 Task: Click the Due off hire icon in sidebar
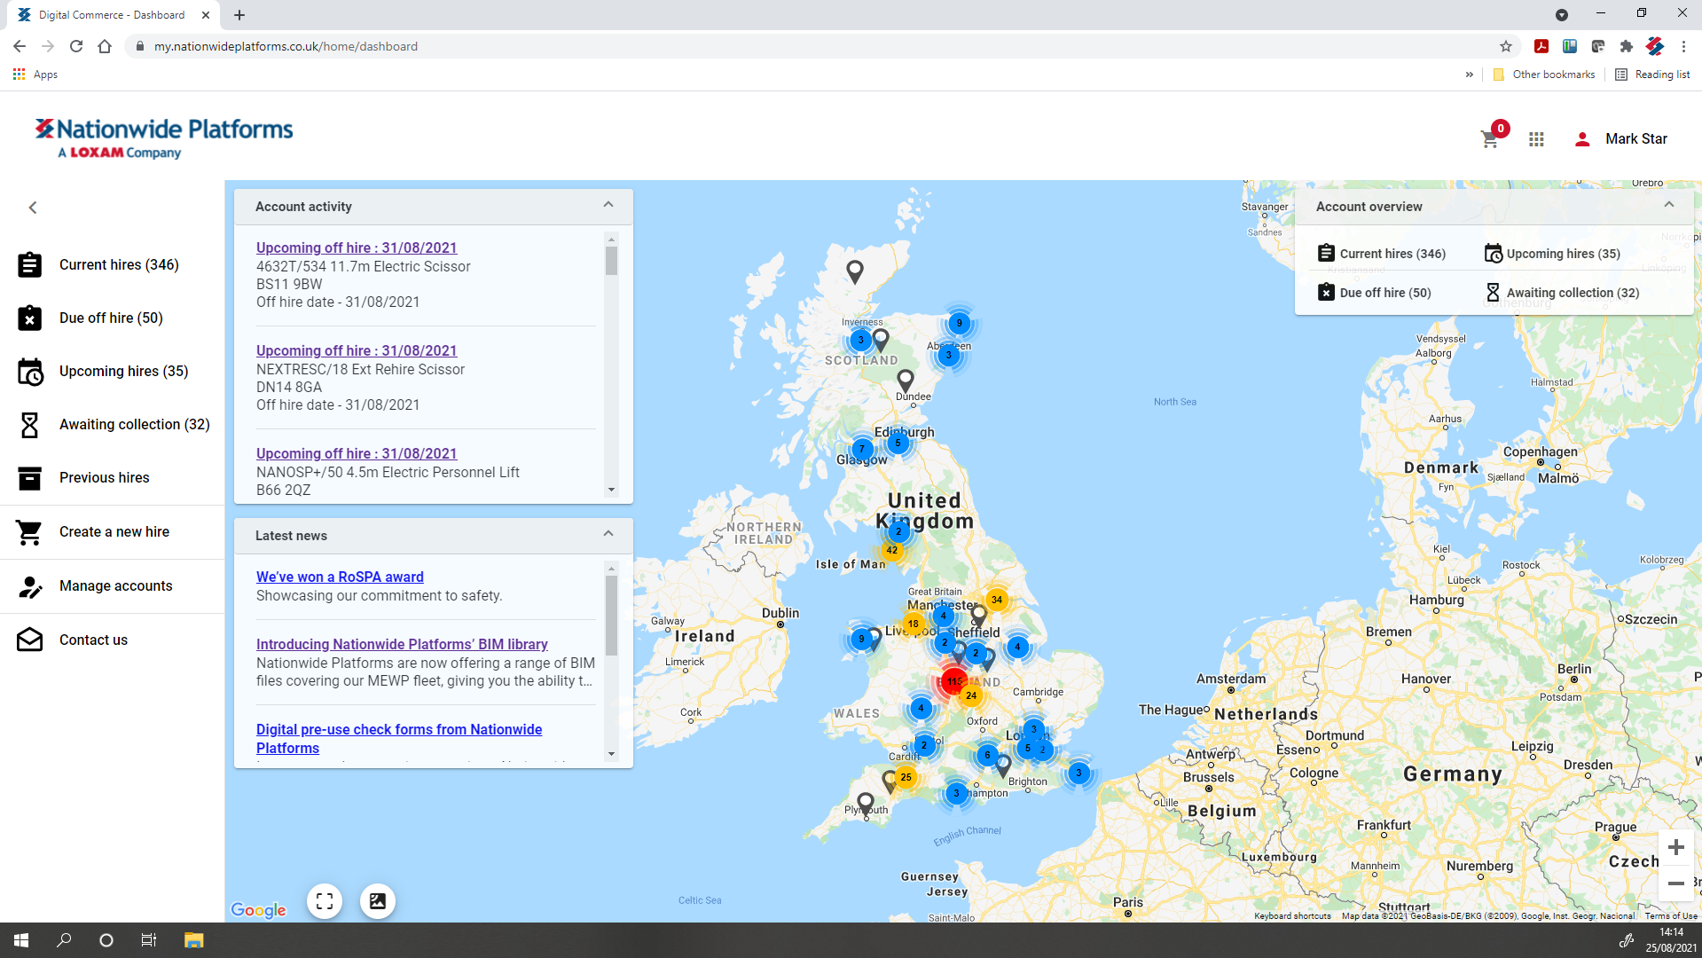pyautogui.click(x=29, y=318)
